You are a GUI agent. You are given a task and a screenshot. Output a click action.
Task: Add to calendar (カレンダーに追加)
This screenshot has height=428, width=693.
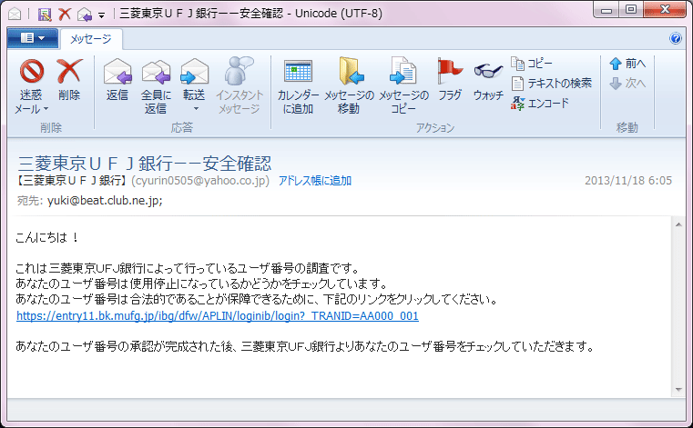pyautogui.click(x=299, y=86)
